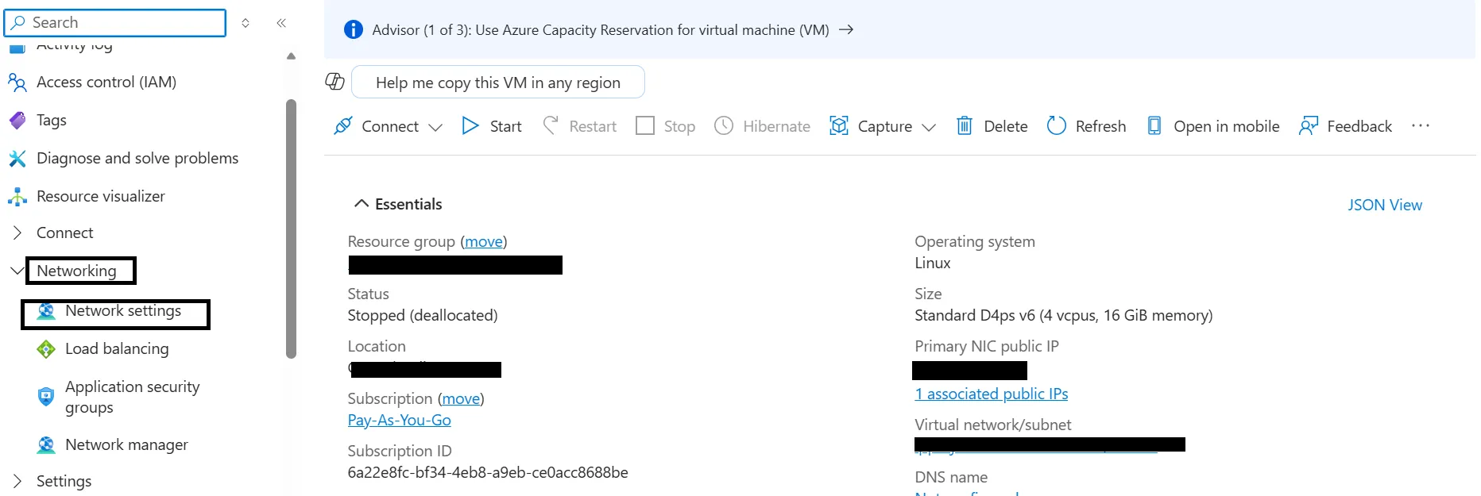Image resolution: width=1481 pixels, height=496 pixels.
Task: Click the Delete button label
Action: click(x=1006, y=126)
